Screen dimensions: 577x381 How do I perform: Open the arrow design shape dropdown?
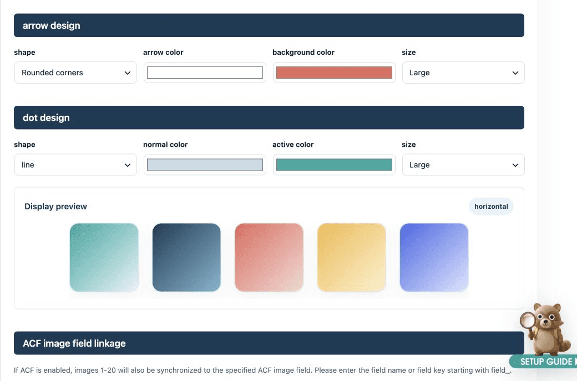coord(75,73)
